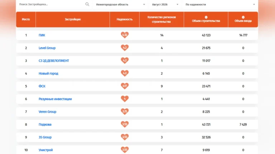The width and height of the screenshot is (275, 154).
Task: Open the Veren Group developer link
Action: coord(47,112)
